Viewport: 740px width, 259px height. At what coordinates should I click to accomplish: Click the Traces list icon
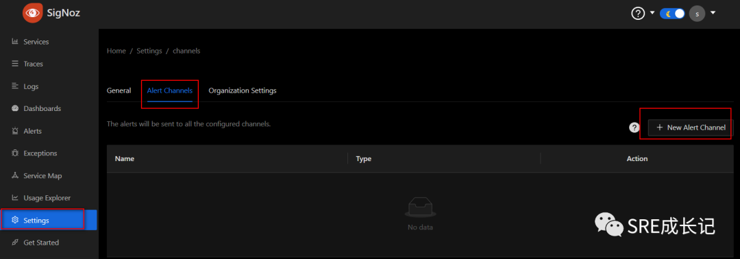coord(14,64)
